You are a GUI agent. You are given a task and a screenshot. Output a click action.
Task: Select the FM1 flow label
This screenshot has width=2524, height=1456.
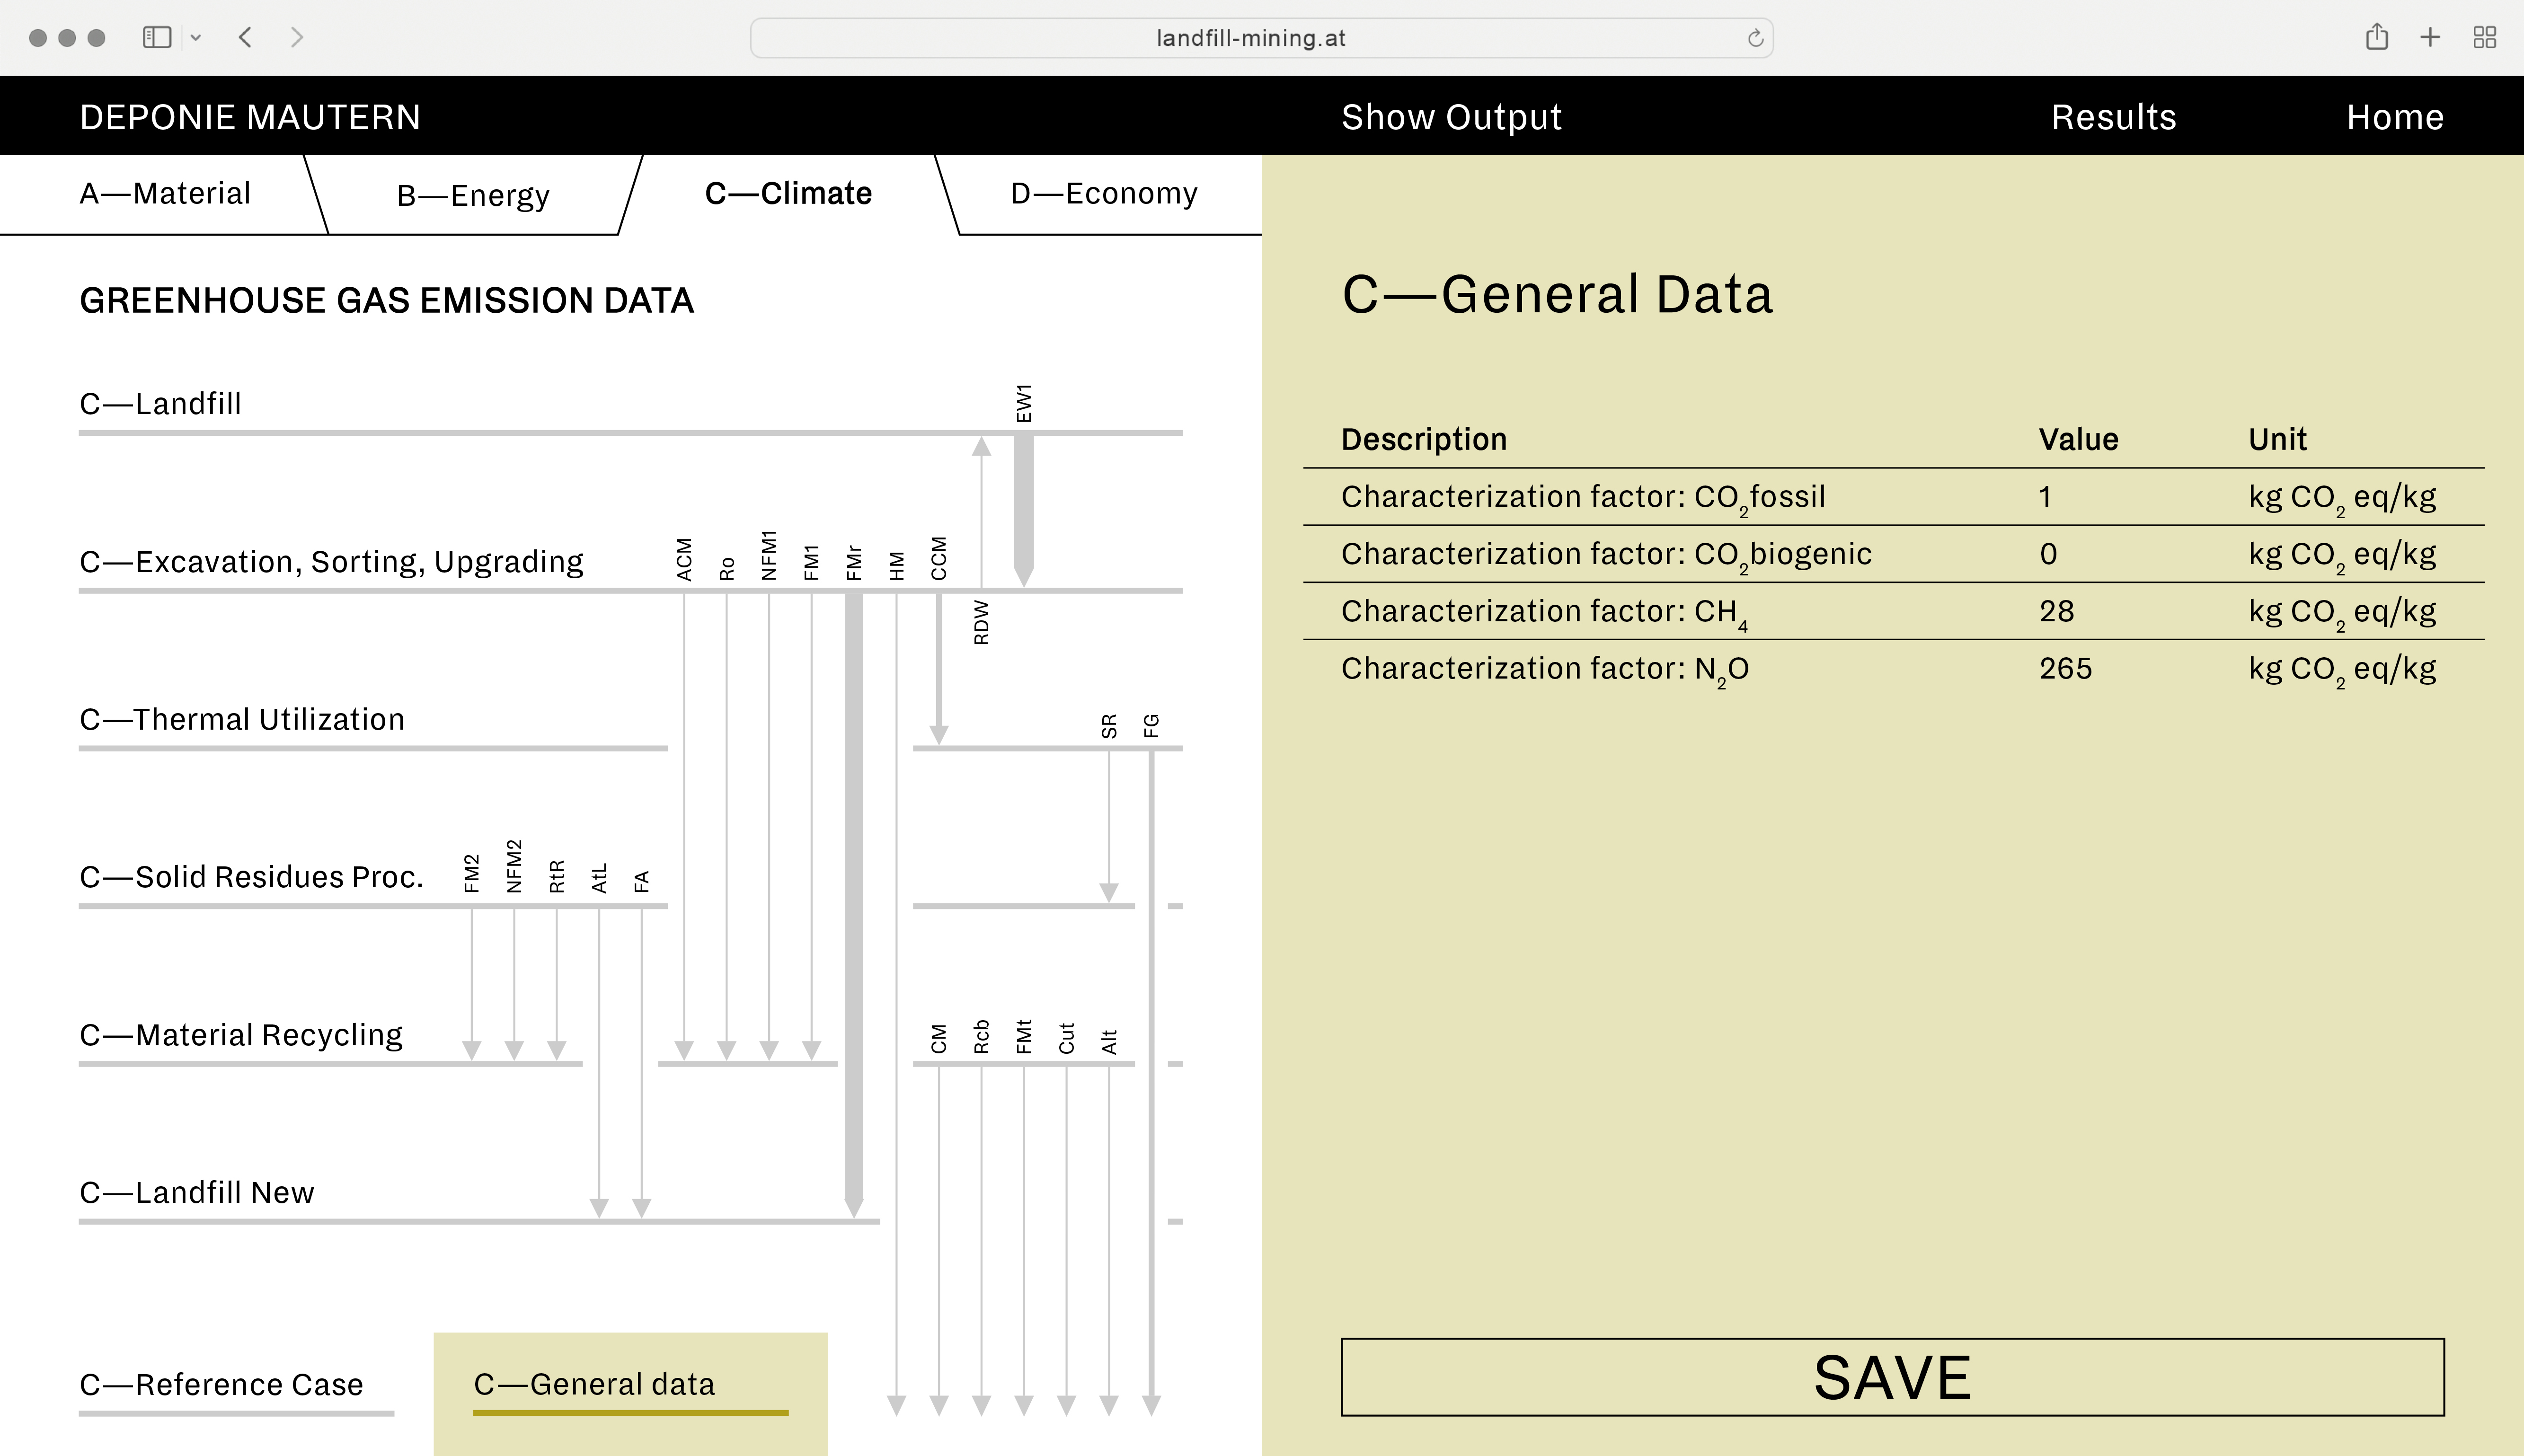(811, 562)
